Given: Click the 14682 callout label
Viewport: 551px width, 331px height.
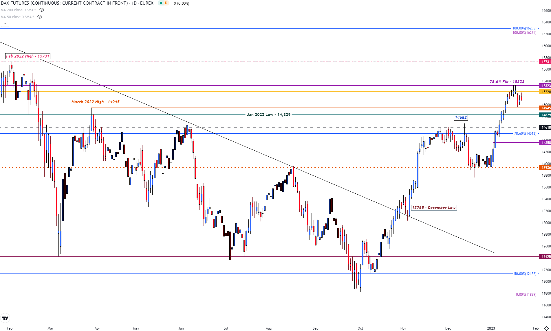Looking at the screenshot, I should [461, 117].
